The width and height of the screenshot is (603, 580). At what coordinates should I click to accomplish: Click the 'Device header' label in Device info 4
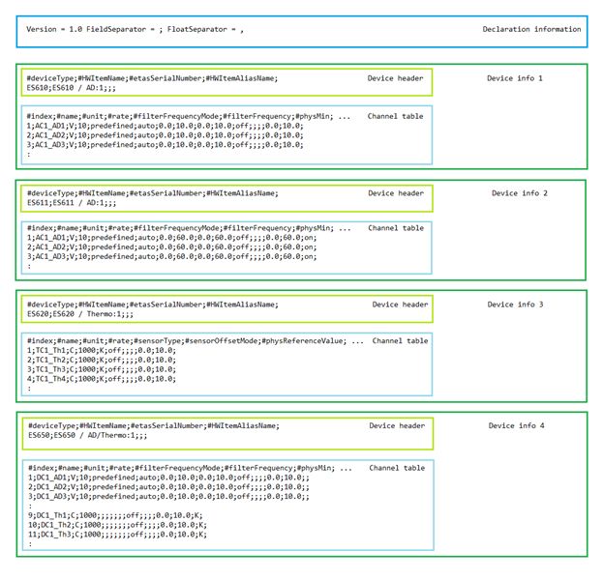397,425
